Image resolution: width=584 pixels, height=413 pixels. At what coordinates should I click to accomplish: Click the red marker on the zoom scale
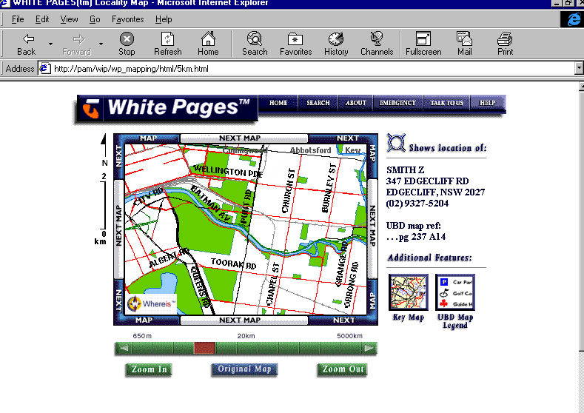point(204,348)
